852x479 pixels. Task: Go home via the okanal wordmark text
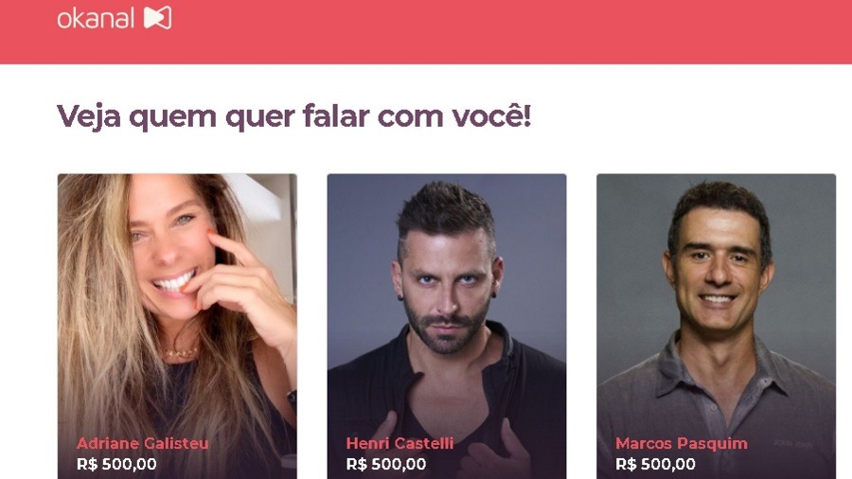click(96, 19)
